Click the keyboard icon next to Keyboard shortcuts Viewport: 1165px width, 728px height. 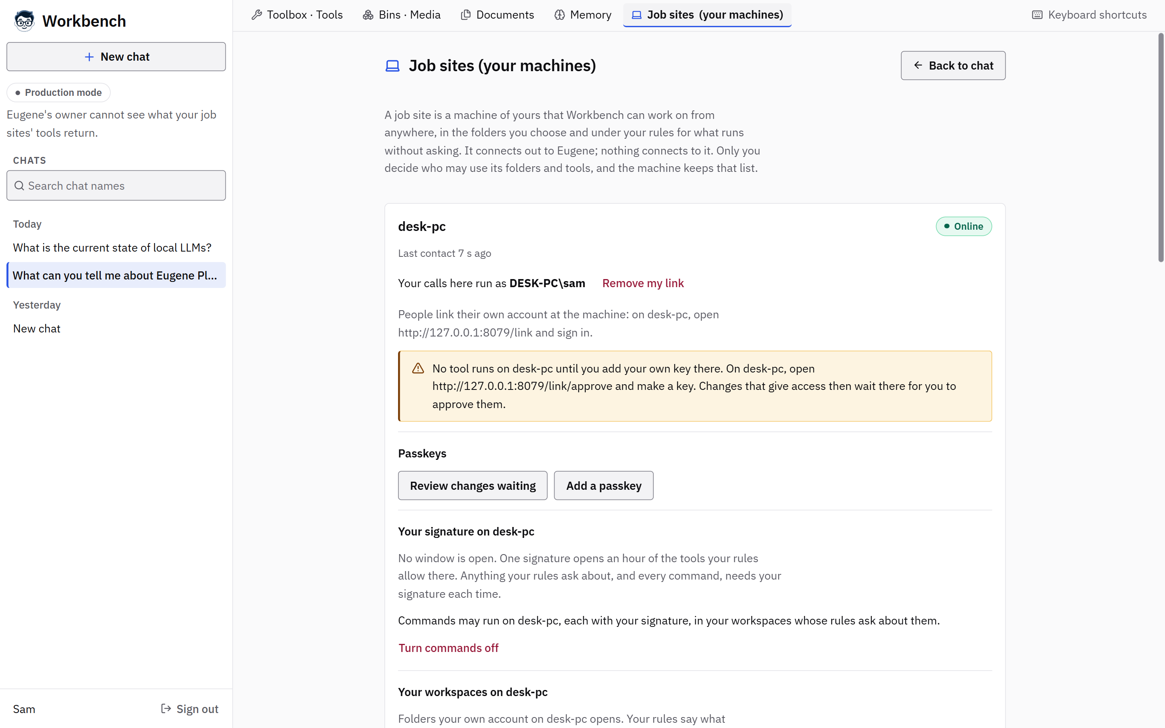tap(1038, 15)
